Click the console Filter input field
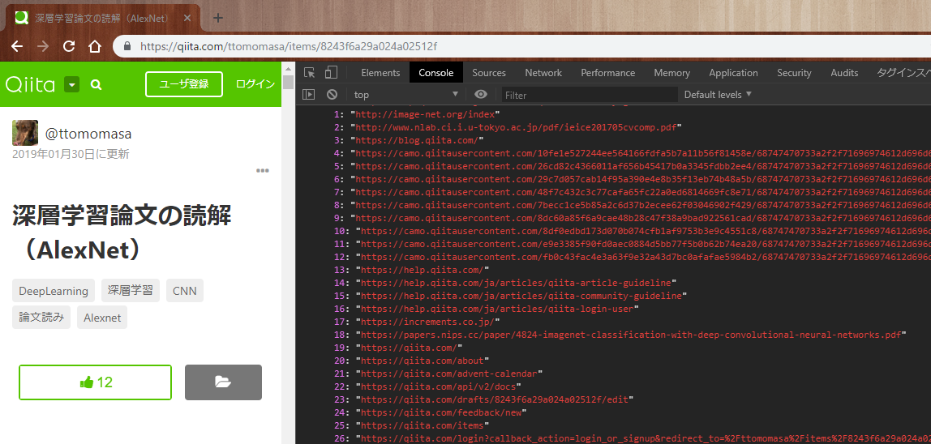This screenshot has width=931, height=444. (x=588, y=95)
